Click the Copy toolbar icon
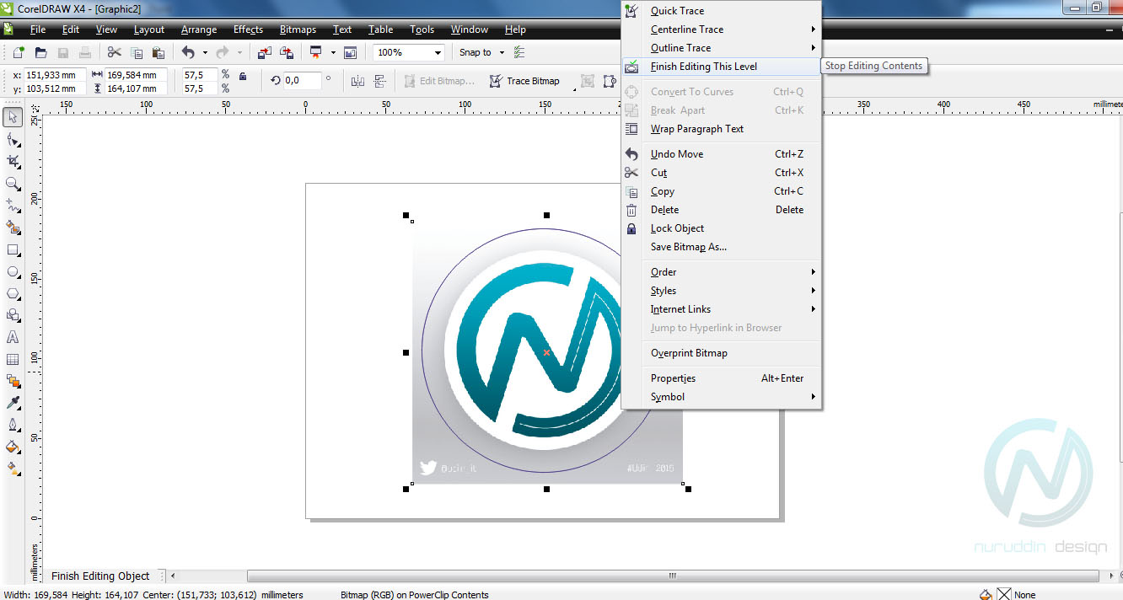1123x600 pixels. pos(137,52)
